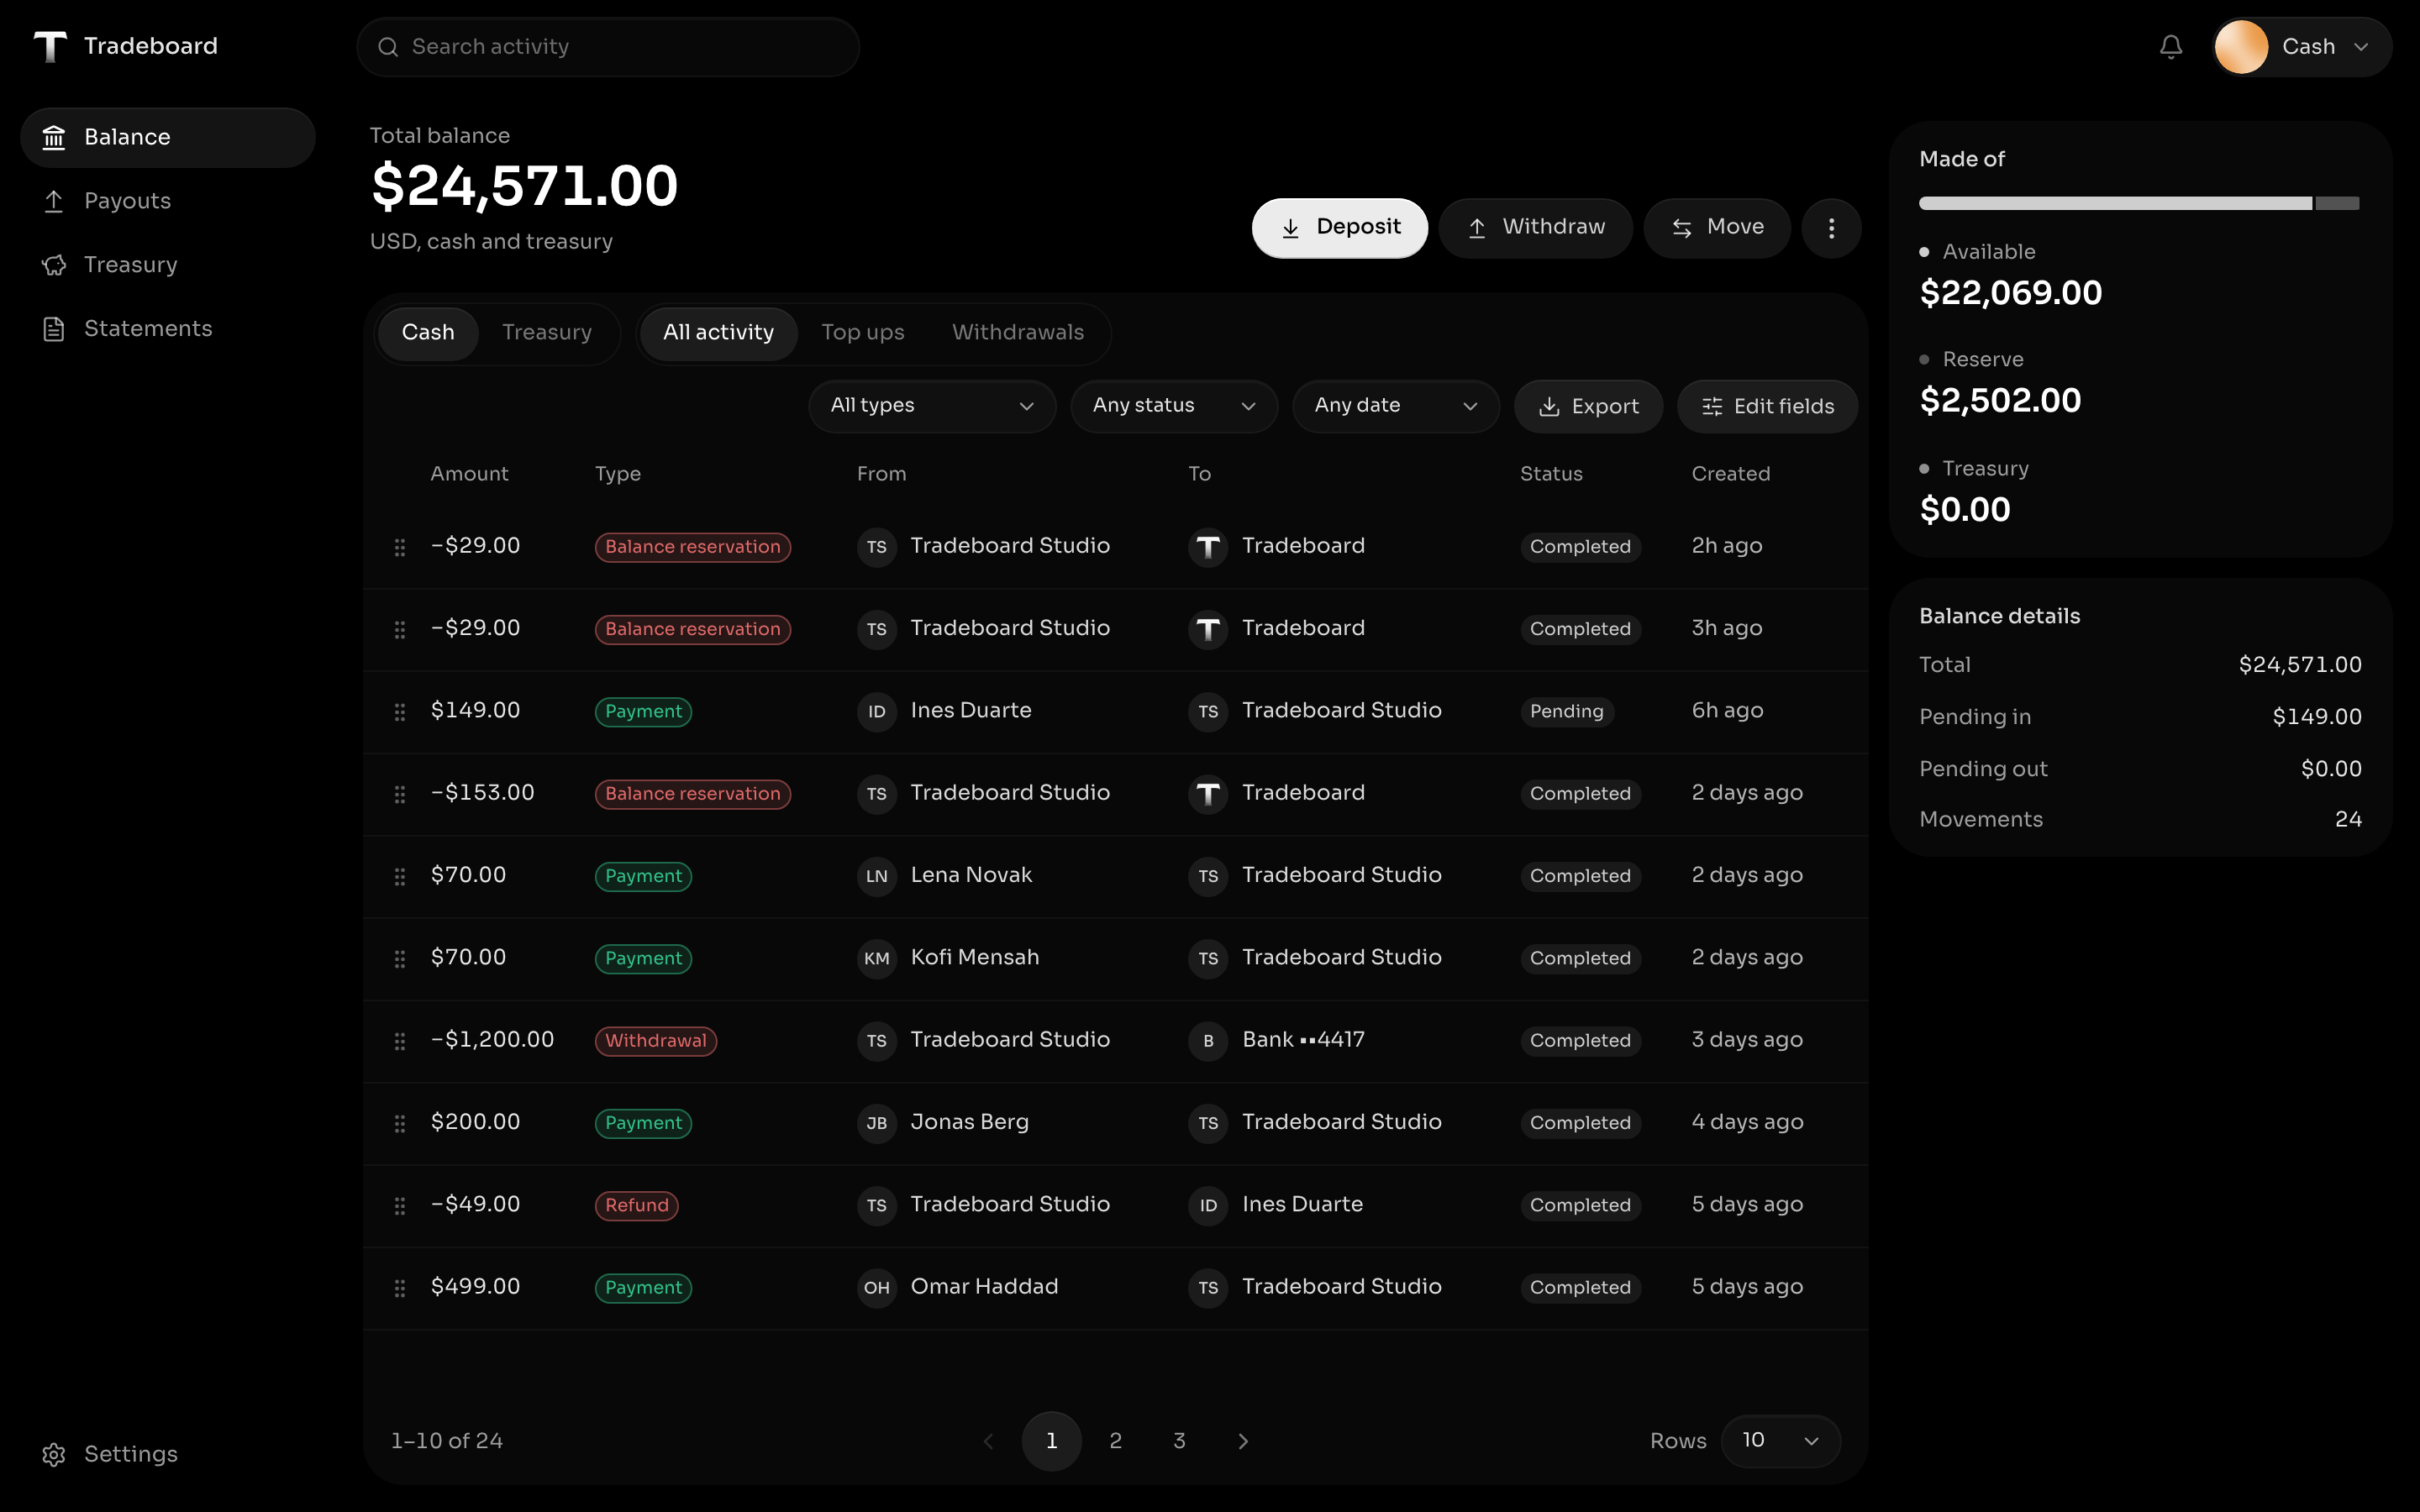Image resolution: width=2420 pixels, height=1512 pixels.
Task: Click drag handle on the Refund row
Action: (x=400, y=1205)
